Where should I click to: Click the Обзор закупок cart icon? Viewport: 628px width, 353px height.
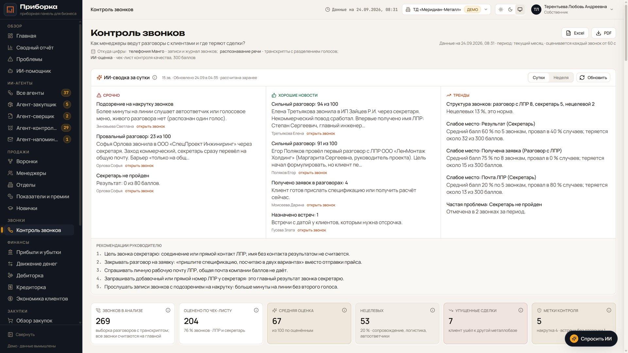tap(10, 321)
